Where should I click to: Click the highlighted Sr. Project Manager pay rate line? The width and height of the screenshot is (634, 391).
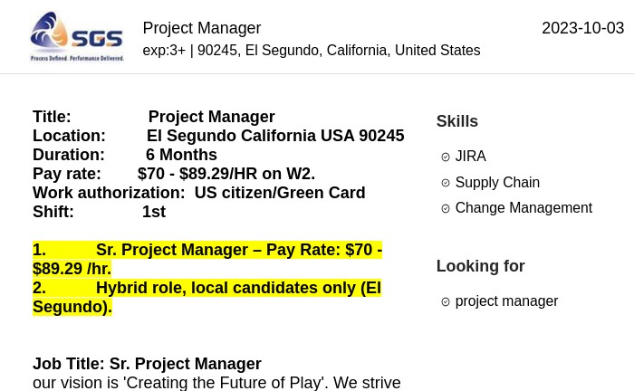point(207,259)
